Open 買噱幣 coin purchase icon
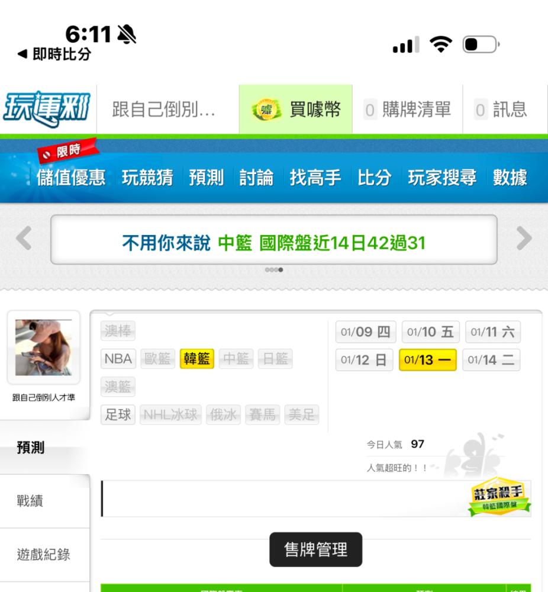548x592 pixels. (x=266, y=110)
